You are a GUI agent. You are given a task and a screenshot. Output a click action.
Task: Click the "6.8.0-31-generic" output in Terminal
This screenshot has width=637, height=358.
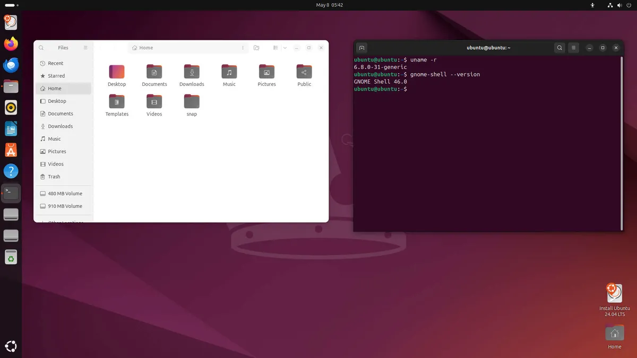pos(381,67)
